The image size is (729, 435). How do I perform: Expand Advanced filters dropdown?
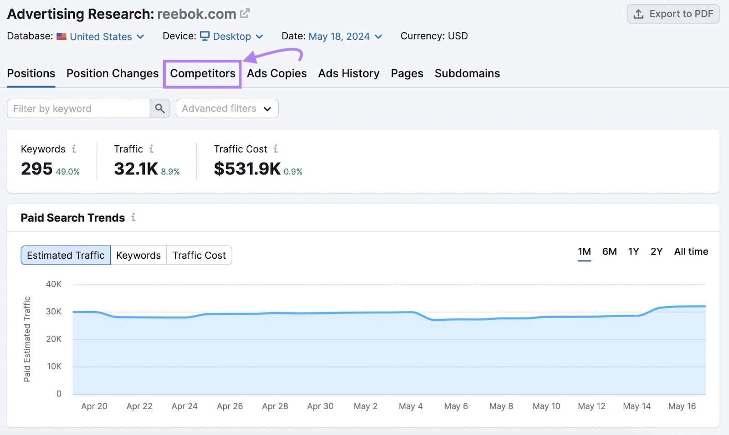(227, 108)
